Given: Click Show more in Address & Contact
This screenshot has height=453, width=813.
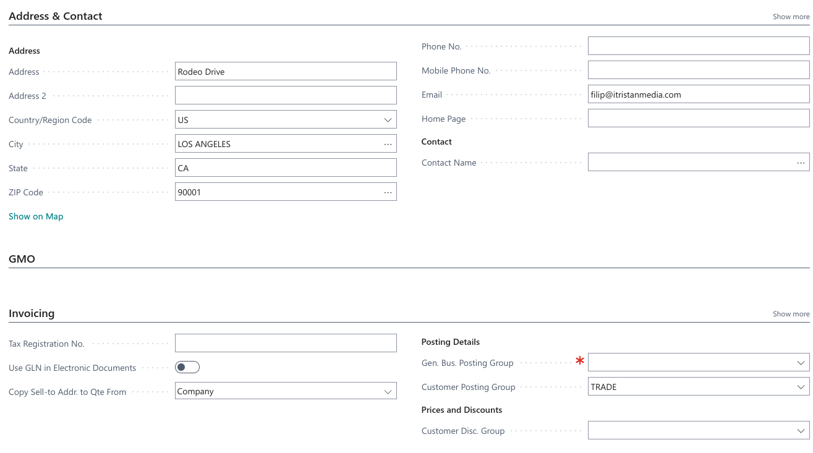Looking at the screenshot, I should point(791,17).
